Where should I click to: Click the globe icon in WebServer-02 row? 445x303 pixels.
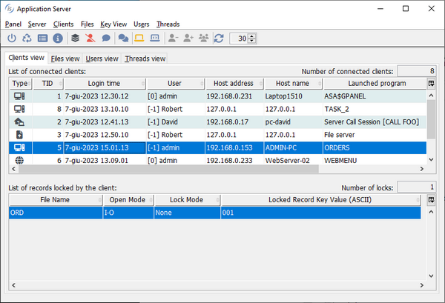click(x=19, y=161)
